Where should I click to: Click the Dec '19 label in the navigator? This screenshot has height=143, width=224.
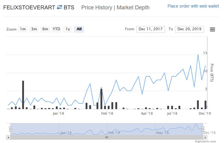point(209,133)
